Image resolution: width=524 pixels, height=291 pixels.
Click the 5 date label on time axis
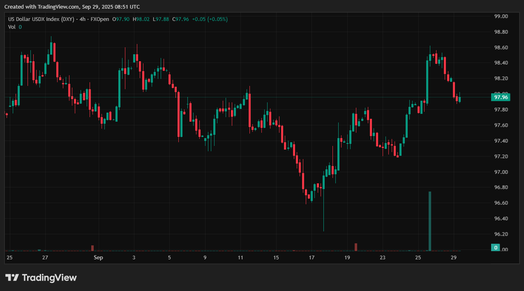click(x=169, y=258)
